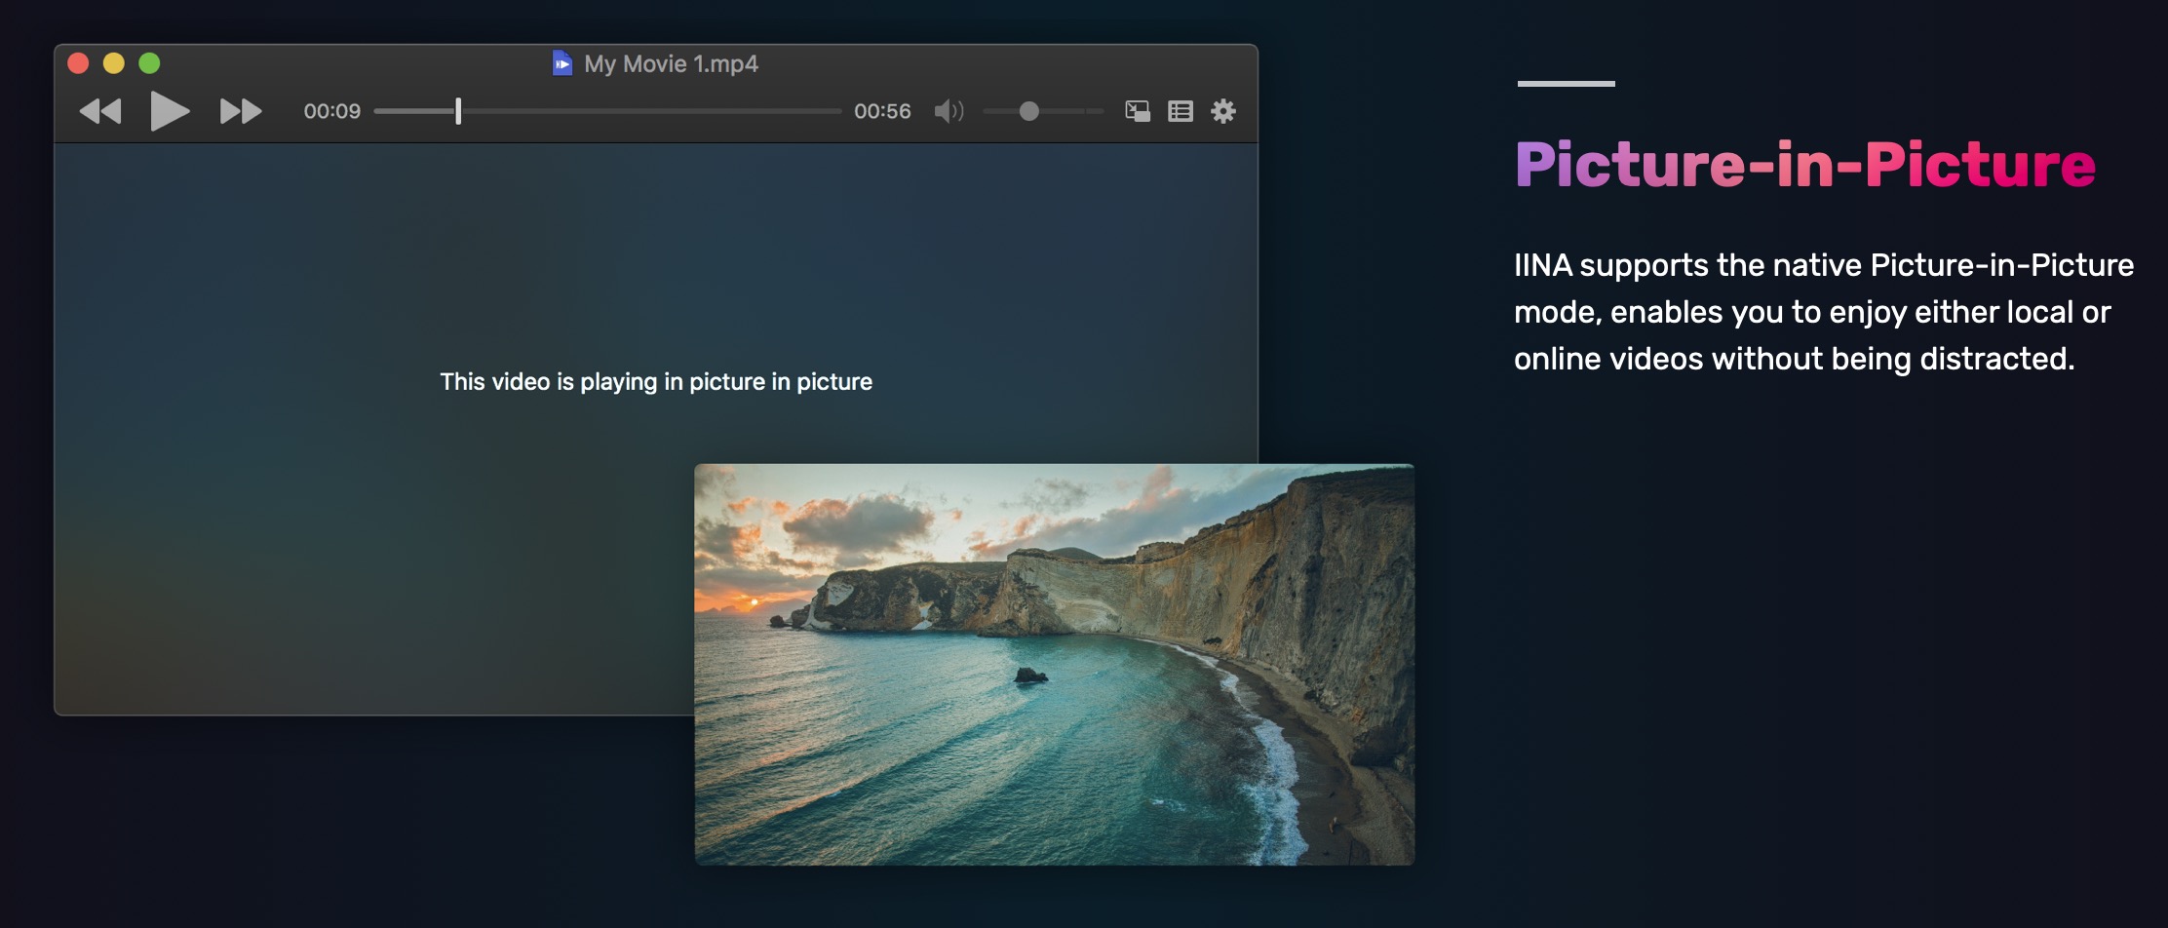Start playback with the play button

[170, 111]
